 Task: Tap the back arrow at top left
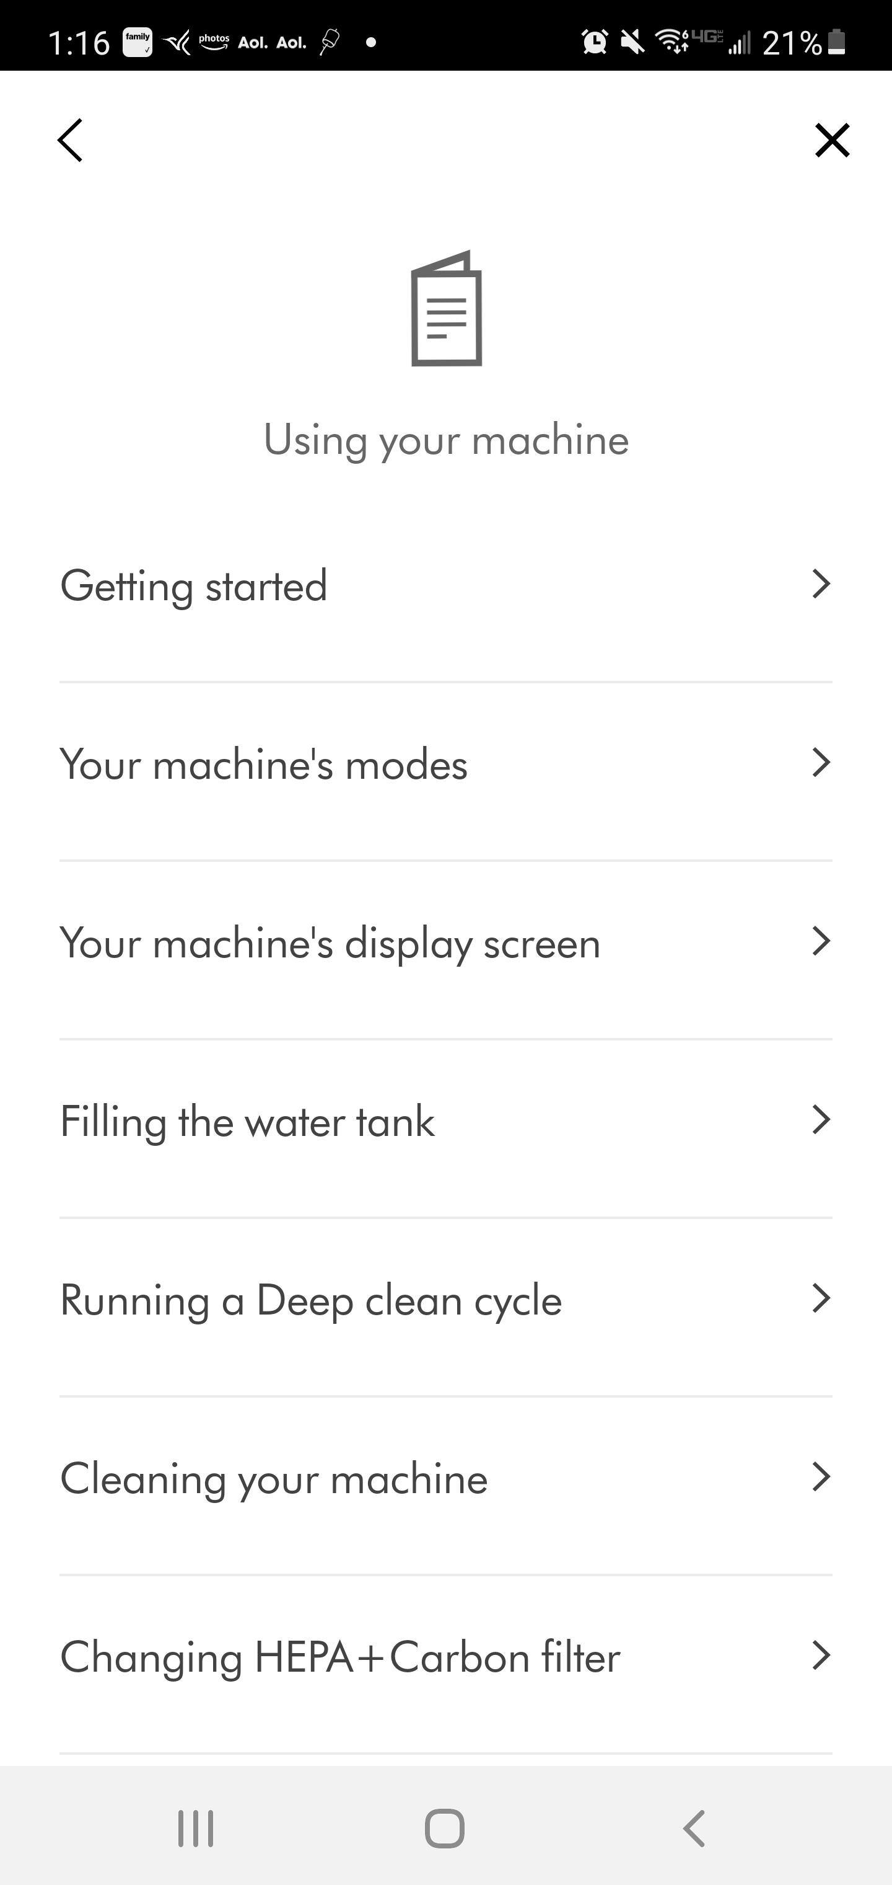click(x=70, y=140)
